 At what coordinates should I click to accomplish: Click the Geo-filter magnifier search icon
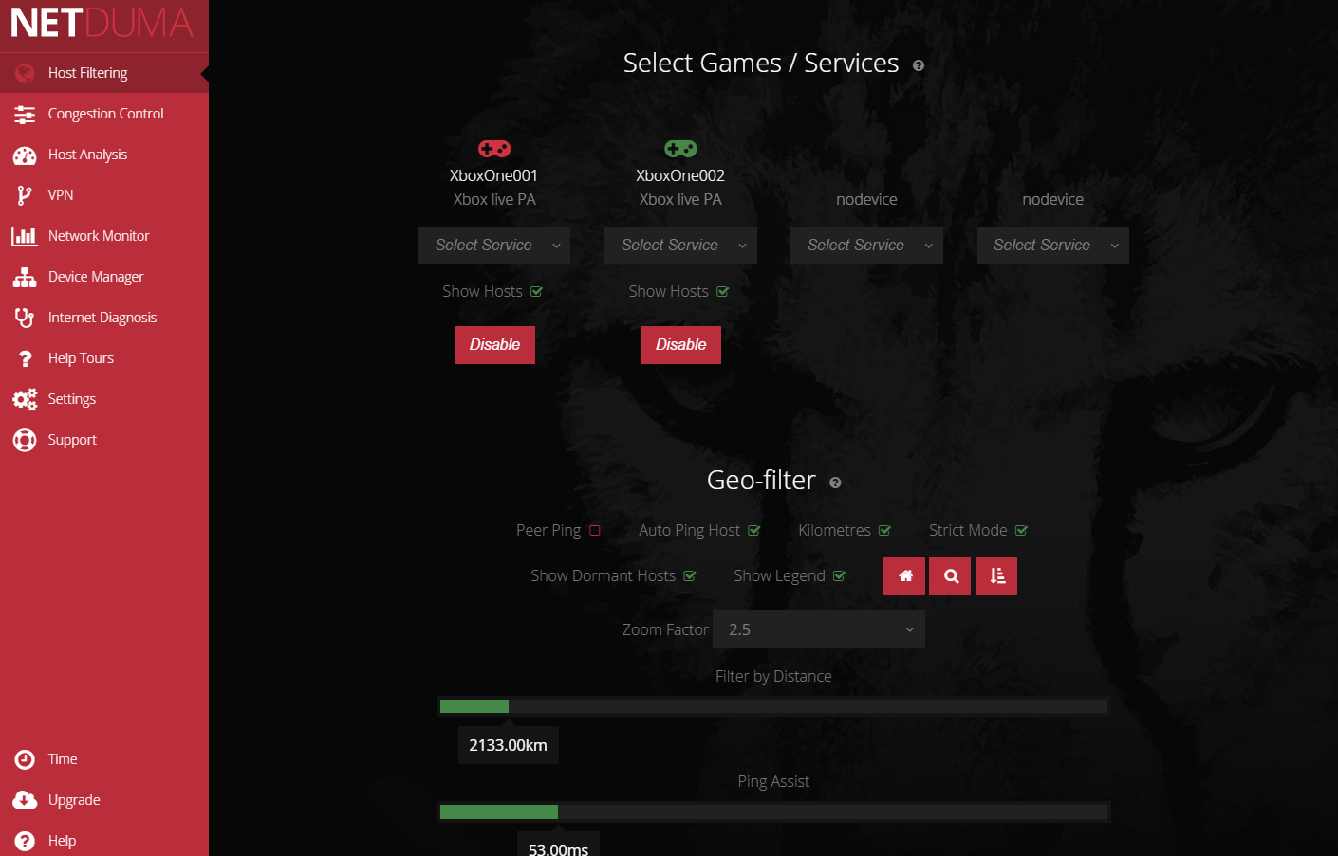951,576
